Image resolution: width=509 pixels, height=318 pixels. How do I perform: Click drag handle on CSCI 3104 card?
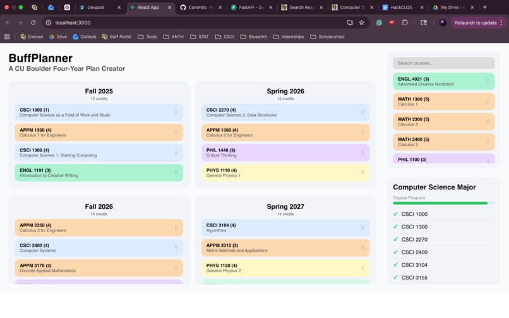(x=362, y=228)
